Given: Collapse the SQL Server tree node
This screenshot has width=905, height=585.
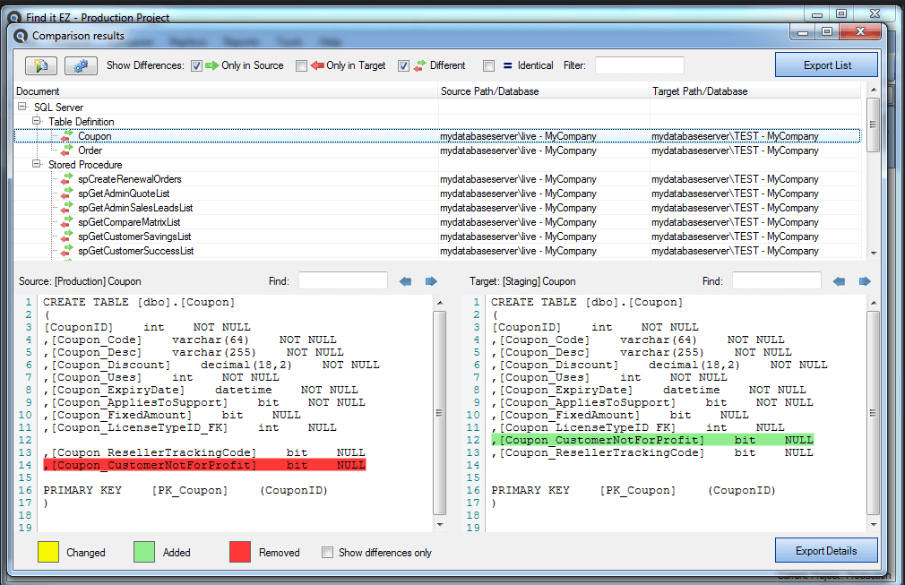Looking at the screenshot, I should 22,108.
